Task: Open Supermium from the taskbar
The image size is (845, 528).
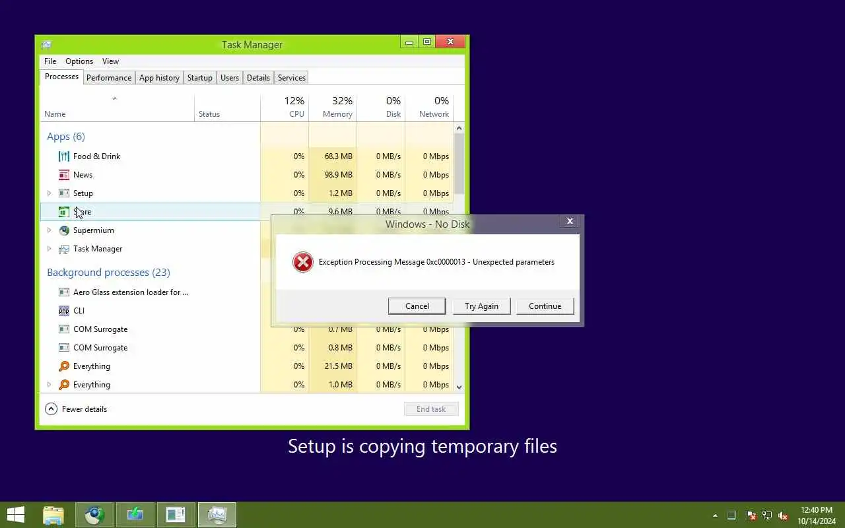Action: tap(94, 515)
